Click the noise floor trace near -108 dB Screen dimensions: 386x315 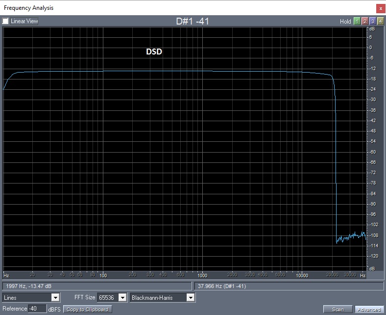tap(350, 236)
